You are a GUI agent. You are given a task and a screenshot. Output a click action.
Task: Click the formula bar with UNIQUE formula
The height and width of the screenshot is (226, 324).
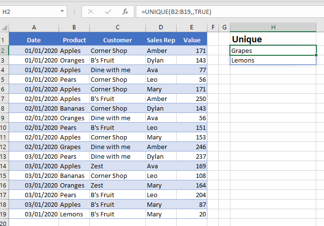230,12
